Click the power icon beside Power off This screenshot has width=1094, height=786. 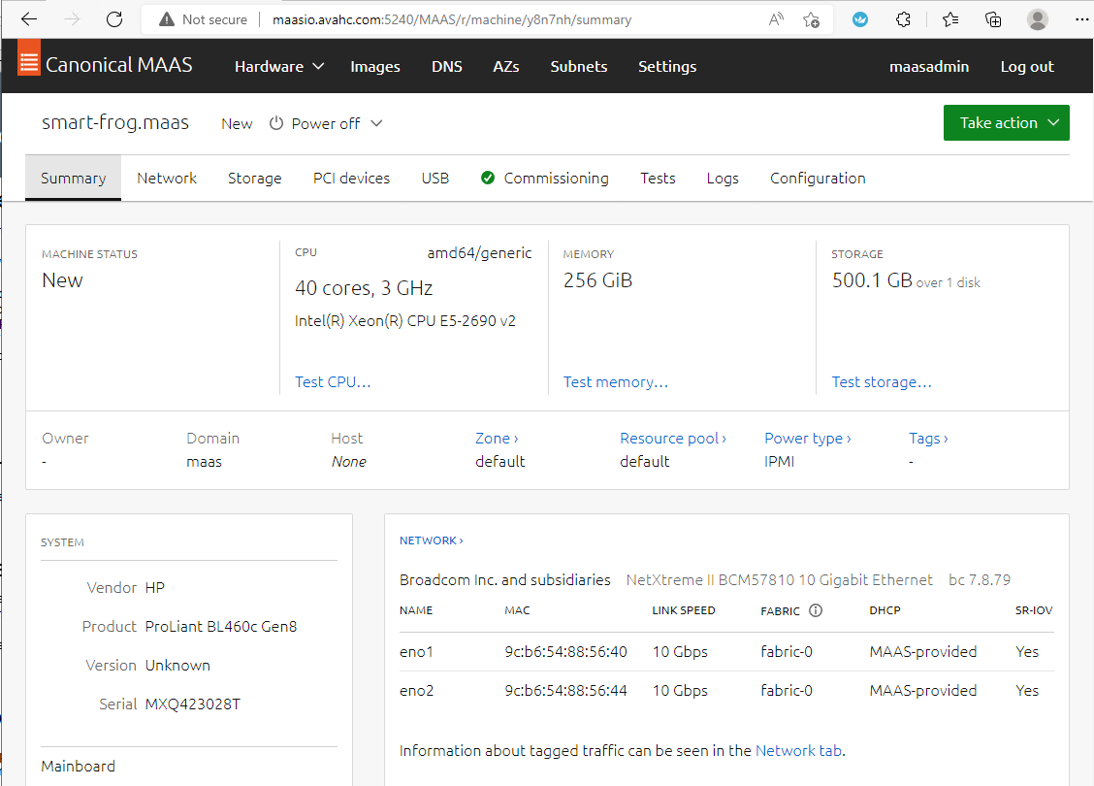276,123
